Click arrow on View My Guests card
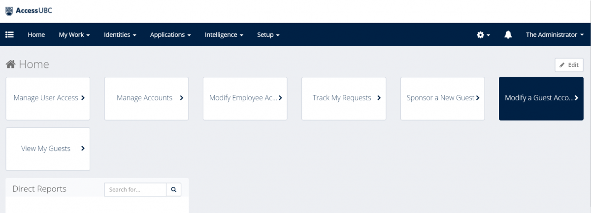 pyautogui.click(x=83, y=148)
